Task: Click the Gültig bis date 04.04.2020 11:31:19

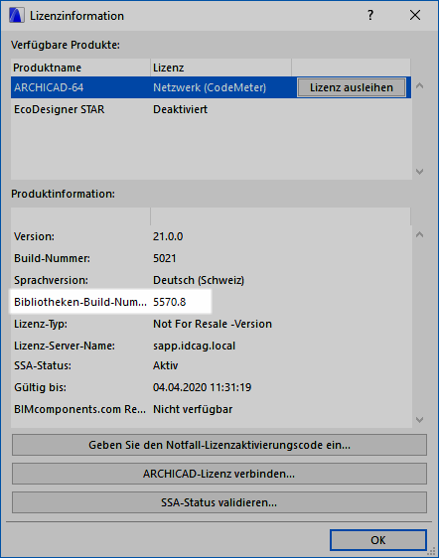Action: [x=203, y=387]
